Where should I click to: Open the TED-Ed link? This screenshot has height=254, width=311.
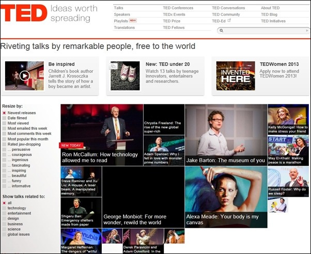pyautogui.click(x=219, y=21)
